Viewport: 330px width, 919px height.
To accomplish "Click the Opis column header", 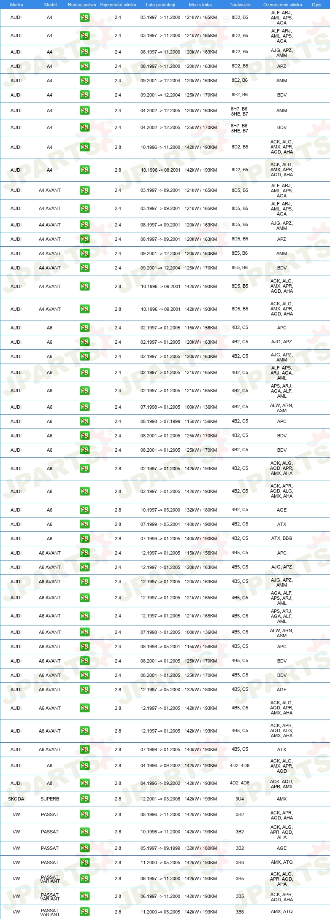I will click(316, 5).
